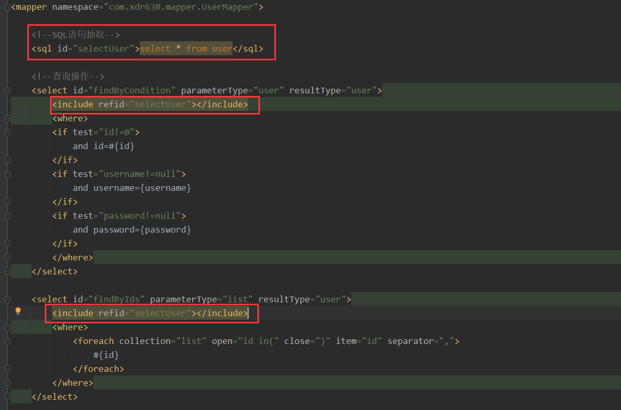Click the test="password!=null" condition text
621x410 pixels.
pyautogui.click(x=127, y=216)
